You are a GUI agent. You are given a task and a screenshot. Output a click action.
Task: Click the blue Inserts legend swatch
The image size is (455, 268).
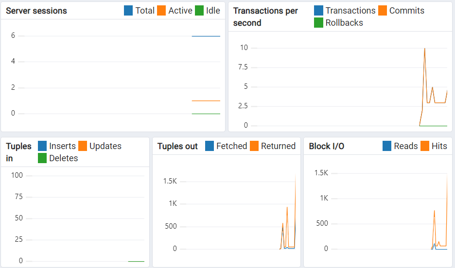(x=42, y=146)
